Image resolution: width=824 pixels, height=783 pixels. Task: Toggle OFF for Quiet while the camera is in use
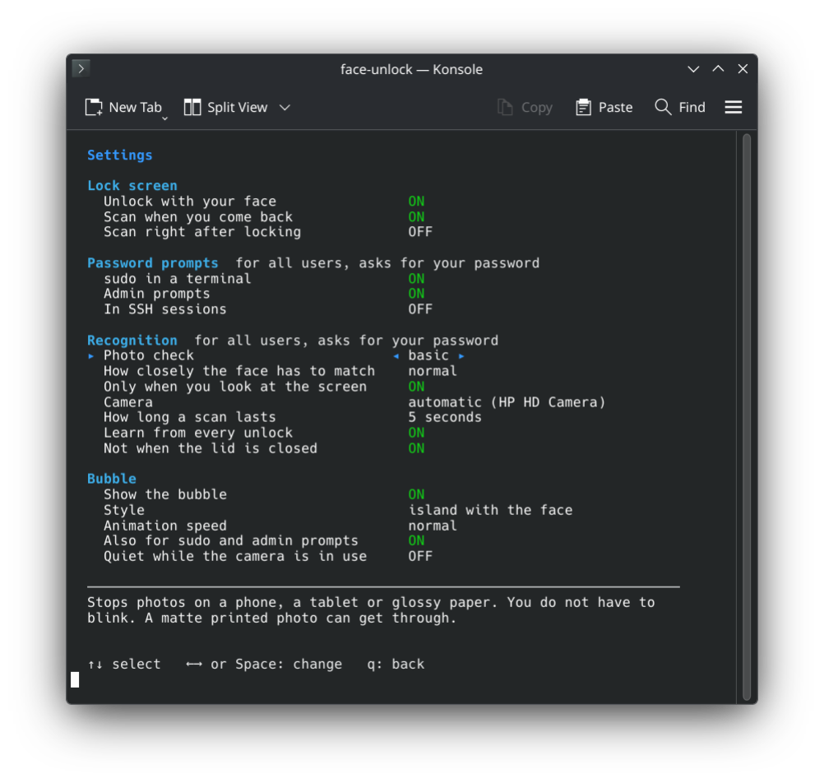click(x=420, y=556)
